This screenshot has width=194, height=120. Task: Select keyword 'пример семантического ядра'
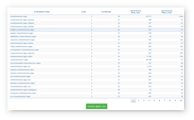pos(22,83)
